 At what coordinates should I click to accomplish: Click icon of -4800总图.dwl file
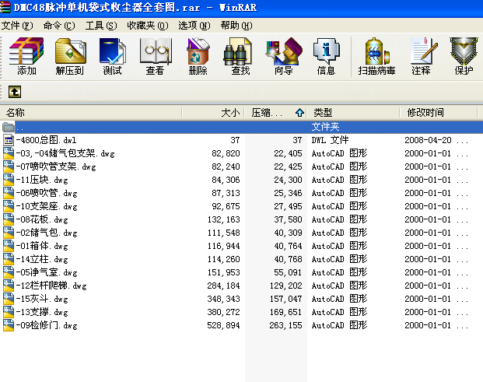click(9, 140)
